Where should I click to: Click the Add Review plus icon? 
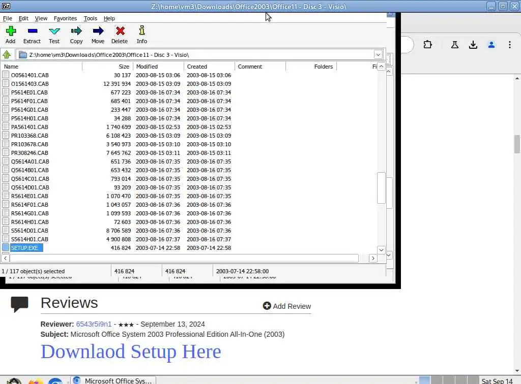click(x=267, y=306)
